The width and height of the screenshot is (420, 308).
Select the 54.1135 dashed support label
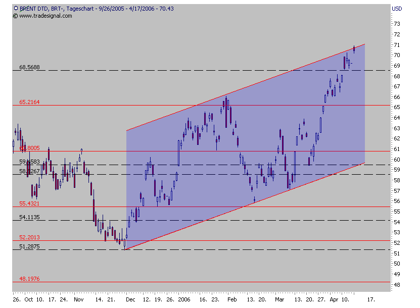tap(29, 217)
